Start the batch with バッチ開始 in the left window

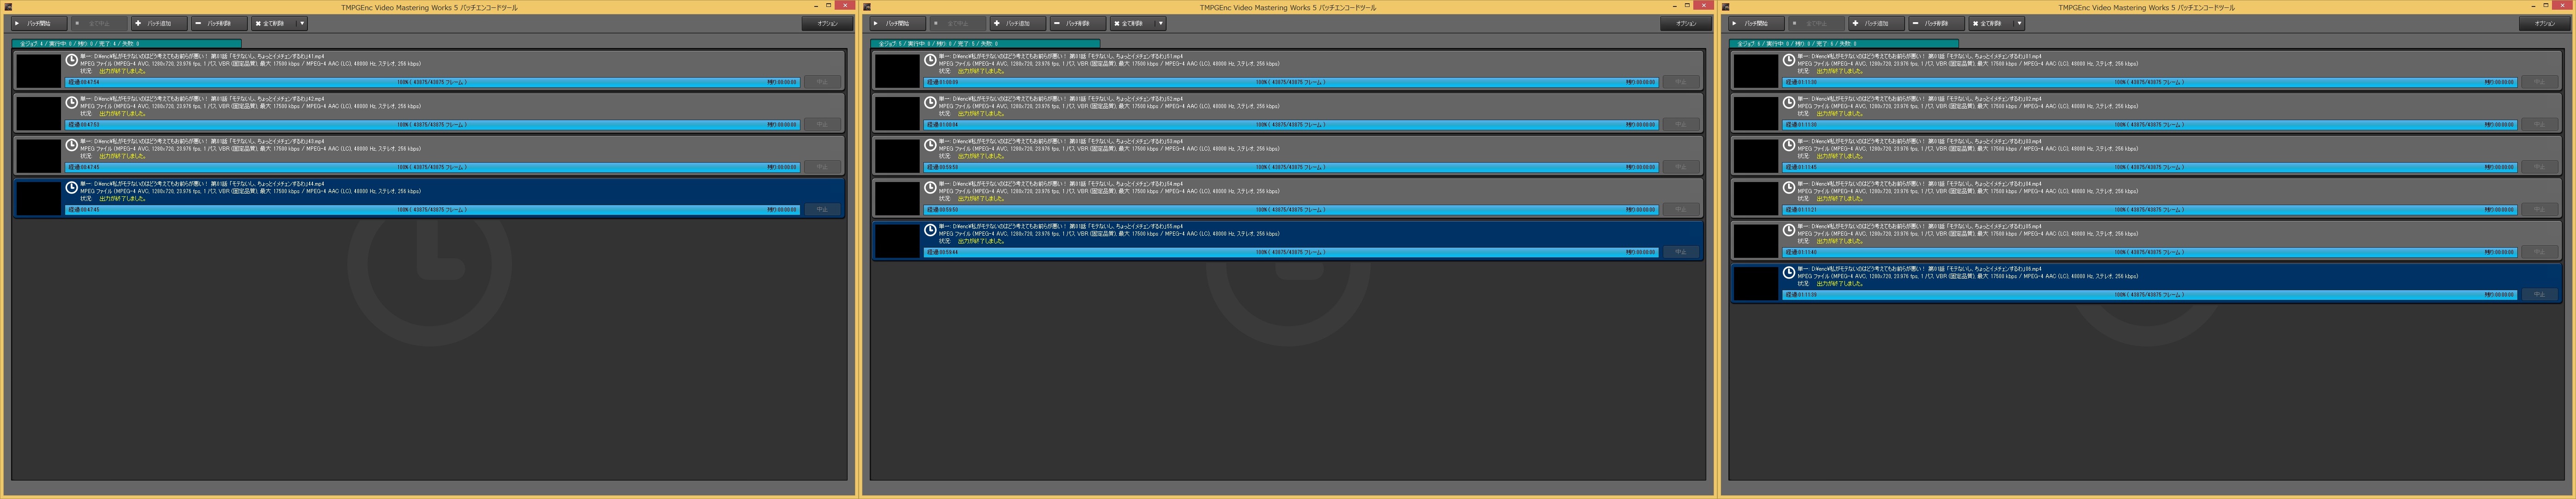[x=39, y=23]
